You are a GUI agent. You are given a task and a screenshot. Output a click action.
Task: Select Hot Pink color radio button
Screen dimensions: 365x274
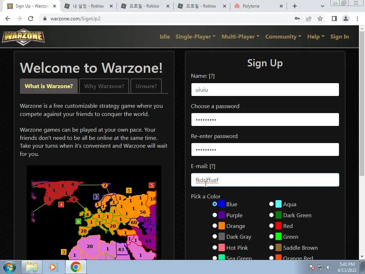(x=215, y=248)
